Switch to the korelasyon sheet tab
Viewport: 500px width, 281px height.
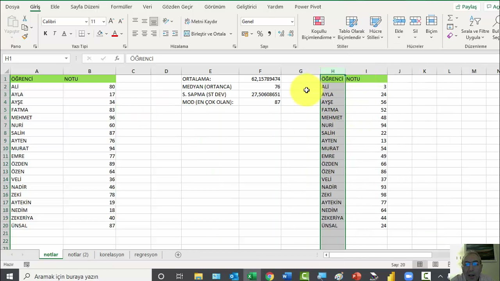[x=112, y=254]
